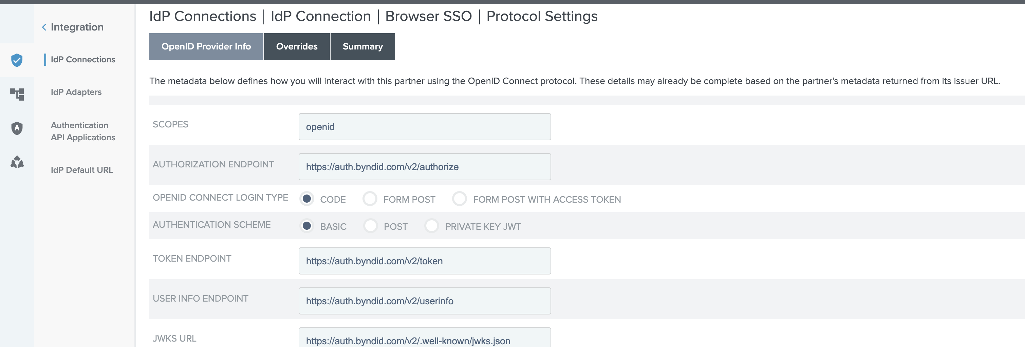
Task: Select the CODE login type radio
Action: click(307, 199)
